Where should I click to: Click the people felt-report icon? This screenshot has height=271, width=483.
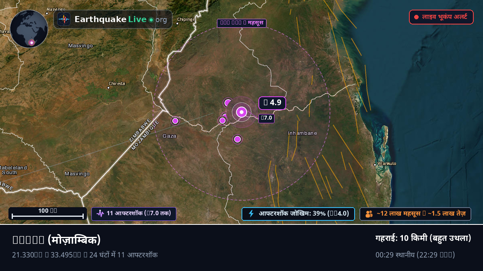pos(369,214)
